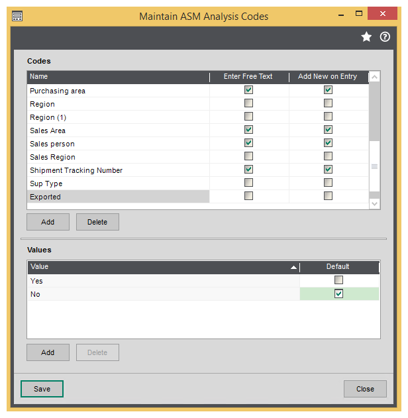Screen dimensions: 408x418
Task: Click the Name column header
Action: 118,77
